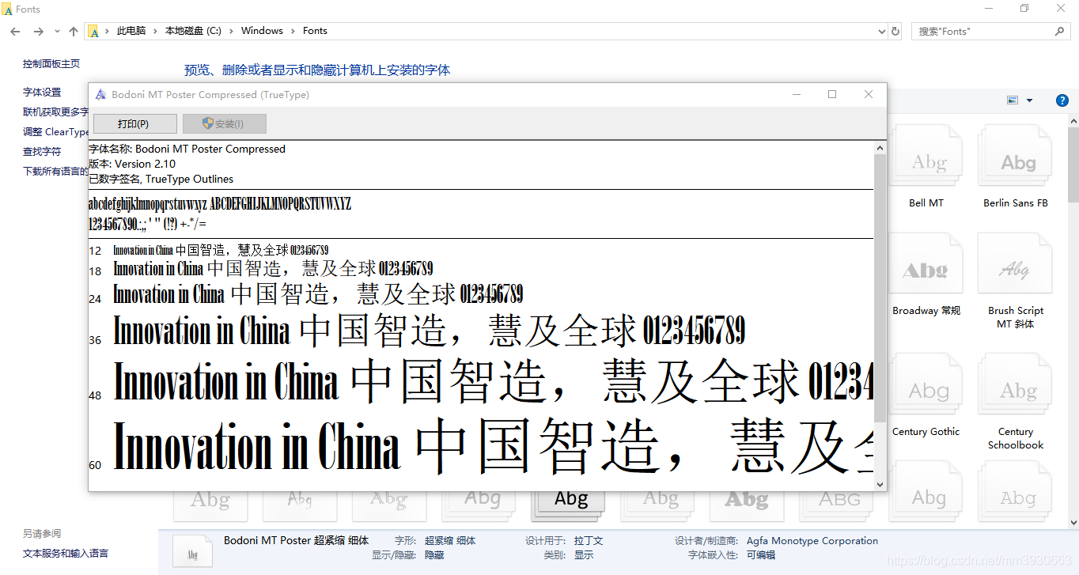Click the Forward navigation arrow
1079x575 pixels.
[x=38, y=32]
